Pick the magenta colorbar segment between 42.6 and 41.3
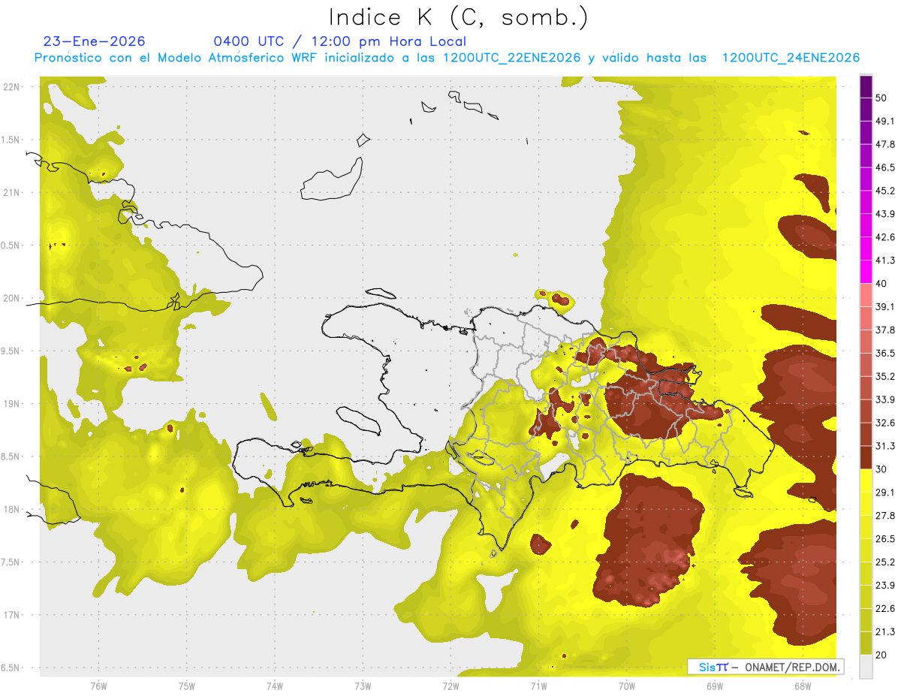Image resolution: width=901 pixels, height=696 pixels. [x=866, y=249]
